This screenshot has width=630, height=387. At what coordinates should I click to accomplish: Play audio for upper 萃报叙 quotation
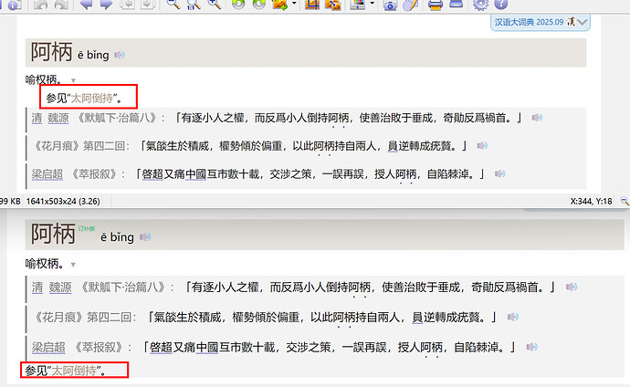click(x=499, y=173)
